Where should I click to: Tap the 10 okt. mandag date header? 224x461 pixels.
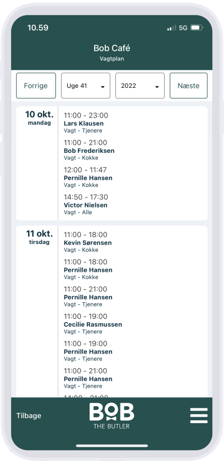click(39, 117)
